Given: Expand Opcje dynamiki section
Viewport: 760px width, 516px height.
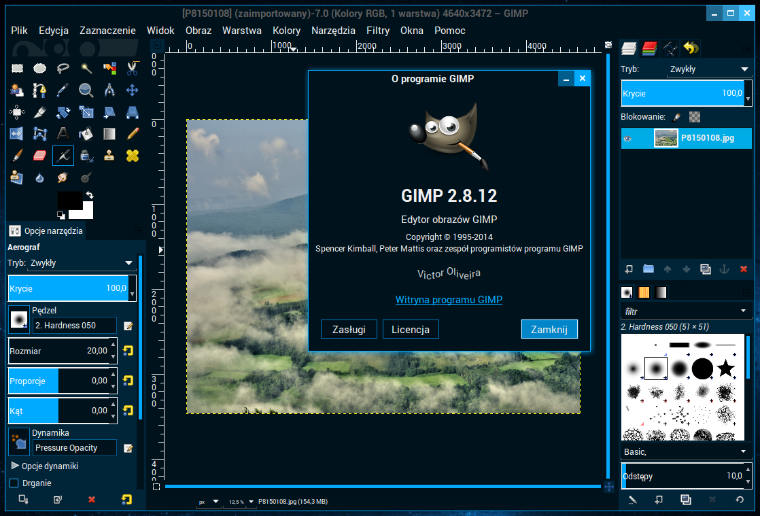Looking at the screenshot, I should click(x=15, y=466).
